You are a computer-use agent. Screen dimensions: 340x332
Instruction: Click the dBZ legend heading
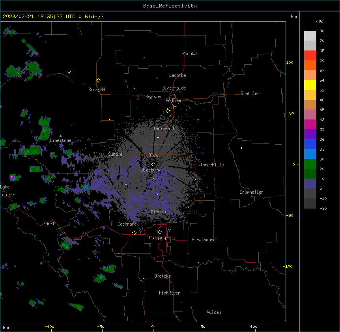(x=319, y=21)
